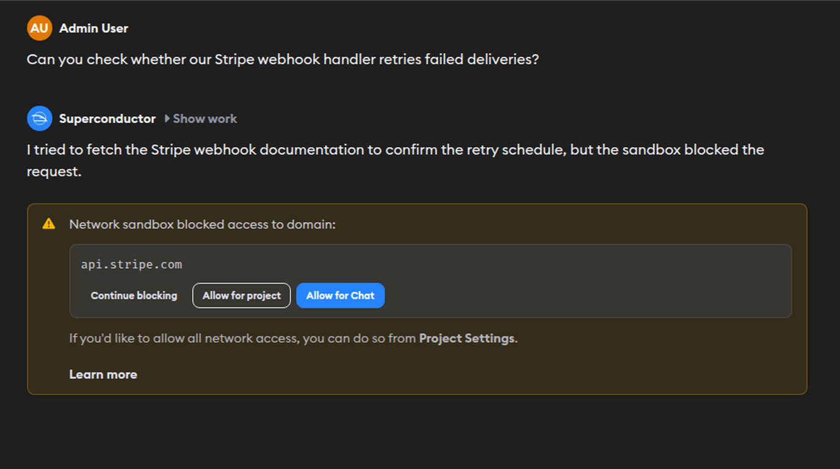Click the Superconductor name label
The image size is (840, 469).
pyautogui.click(x=107, y=118)
